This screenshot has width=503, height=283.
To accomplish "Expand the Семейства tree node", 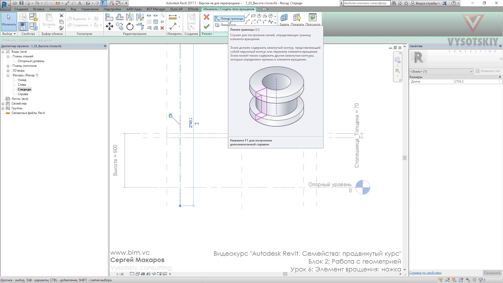I will 3,103.
